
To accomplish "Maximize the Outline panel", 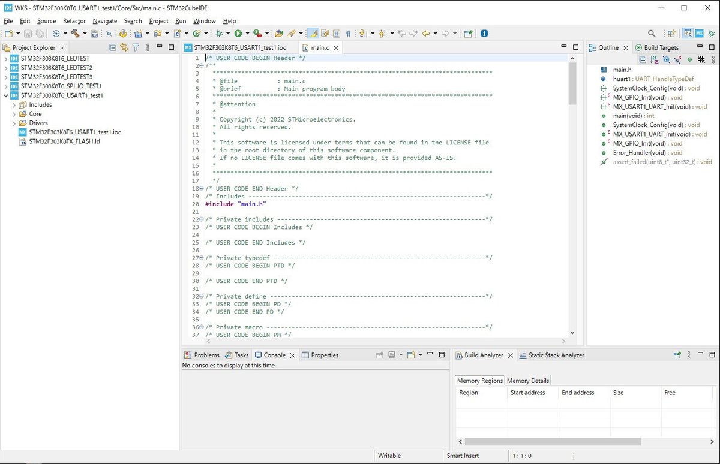I will 712,47.
